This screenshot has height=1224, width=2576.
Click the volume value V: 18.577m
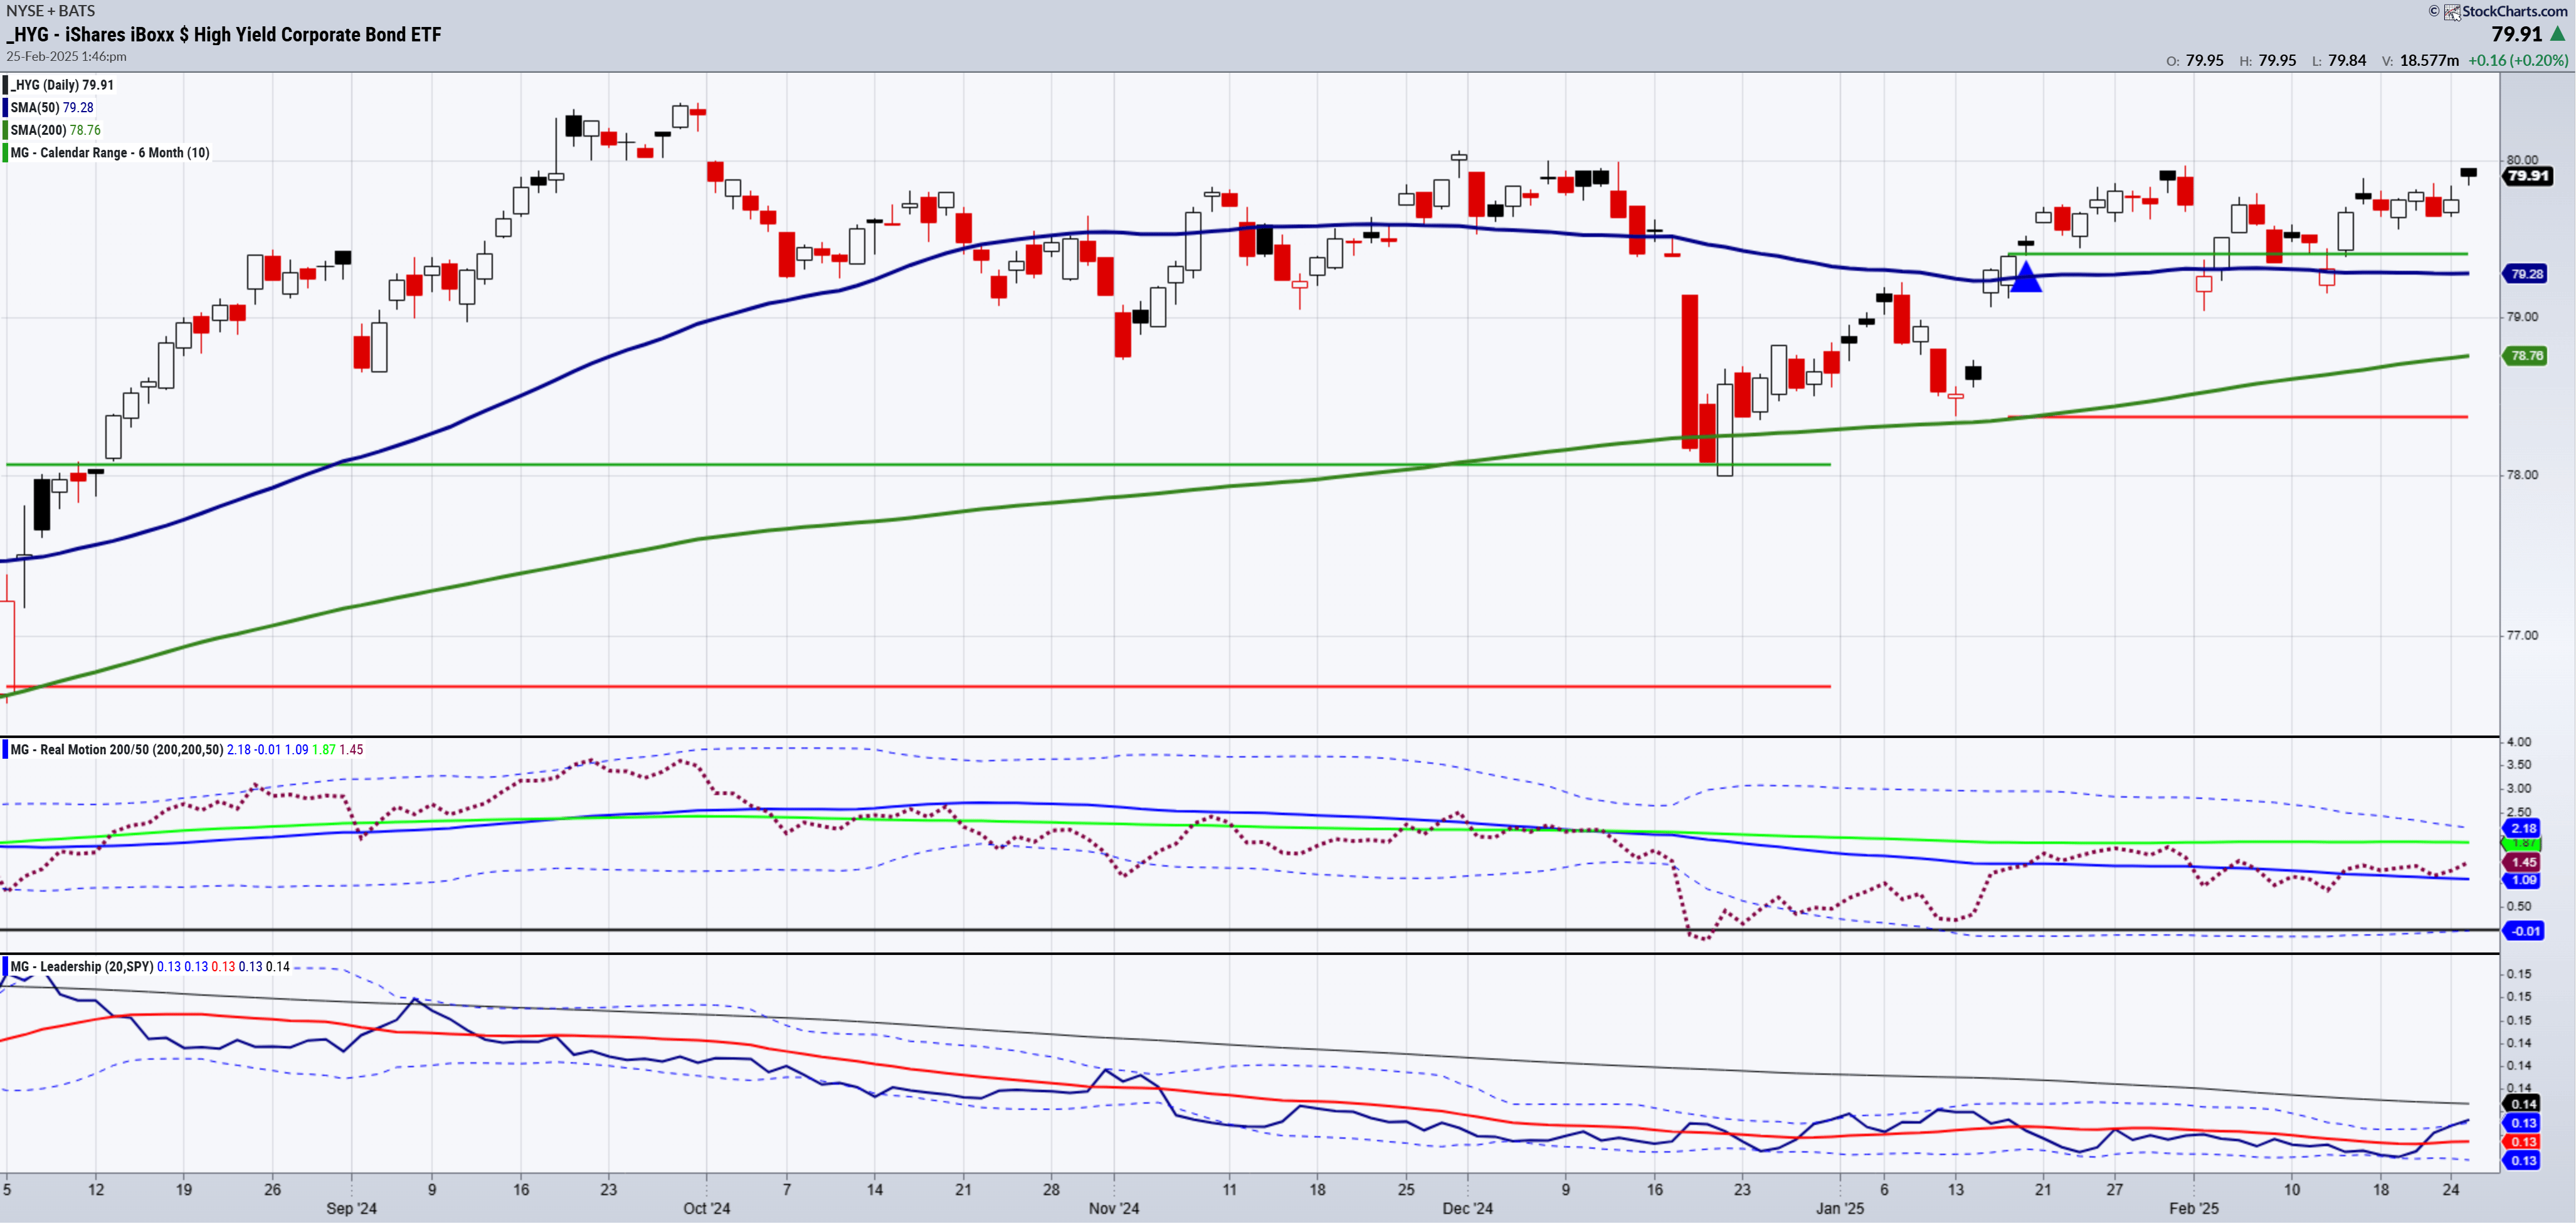tap(2420, 60)
